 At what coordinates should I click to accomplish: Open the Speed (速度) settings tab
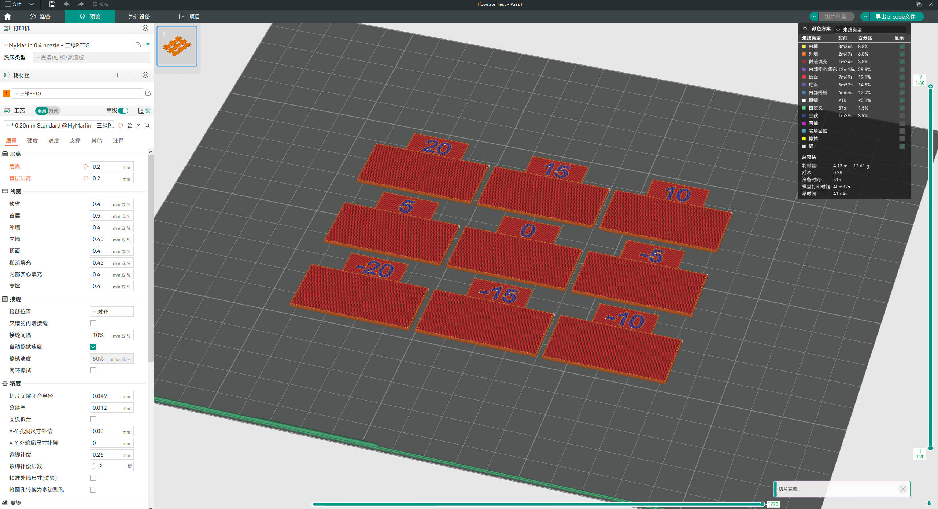coord(53,140)
